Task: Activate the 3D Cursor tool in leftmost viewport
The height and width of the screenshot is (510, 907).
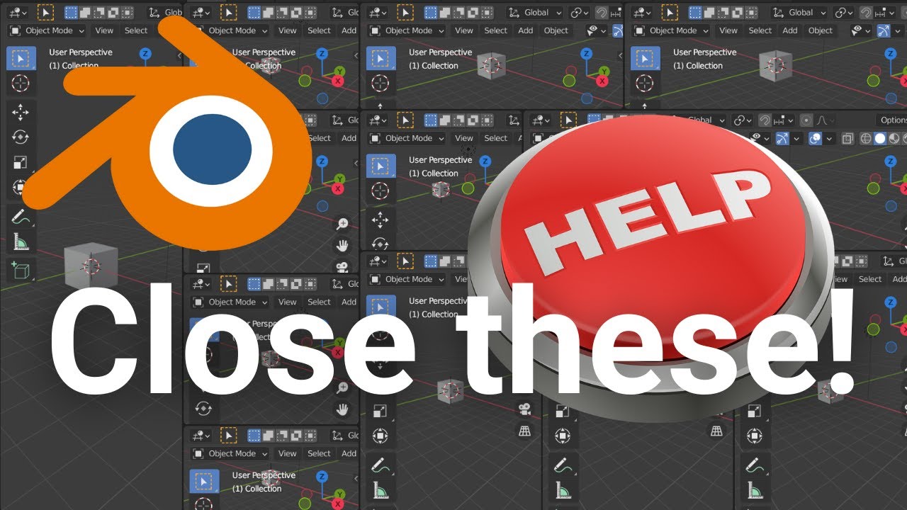Action: coord(21,84)
